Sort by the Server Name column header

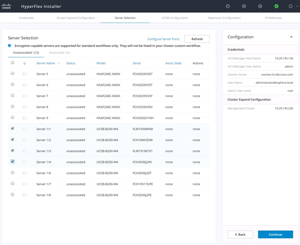click(x=46, y=63)
